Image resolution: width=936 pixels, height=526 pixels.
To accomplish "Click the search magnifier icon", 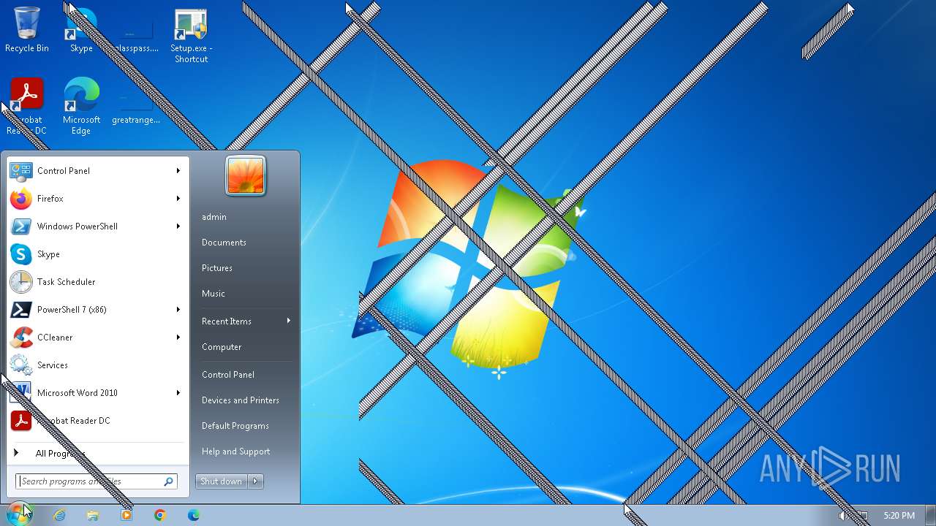I will coord(168,481).
